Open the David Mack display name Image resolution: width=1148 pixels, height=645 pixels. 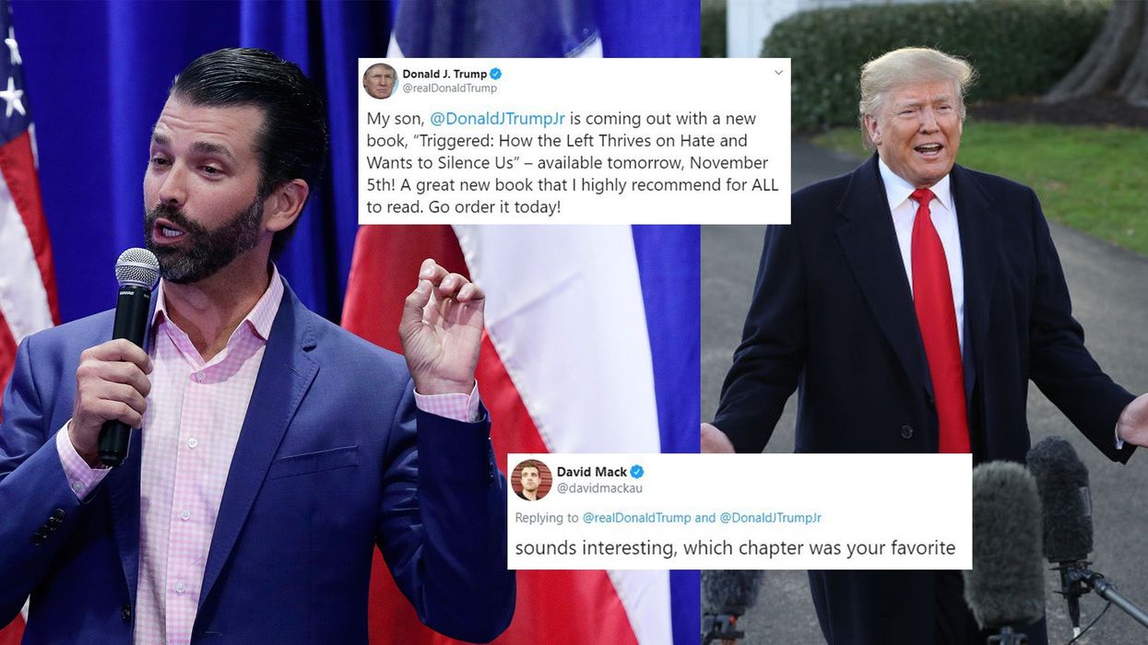[x=592, y=472]
